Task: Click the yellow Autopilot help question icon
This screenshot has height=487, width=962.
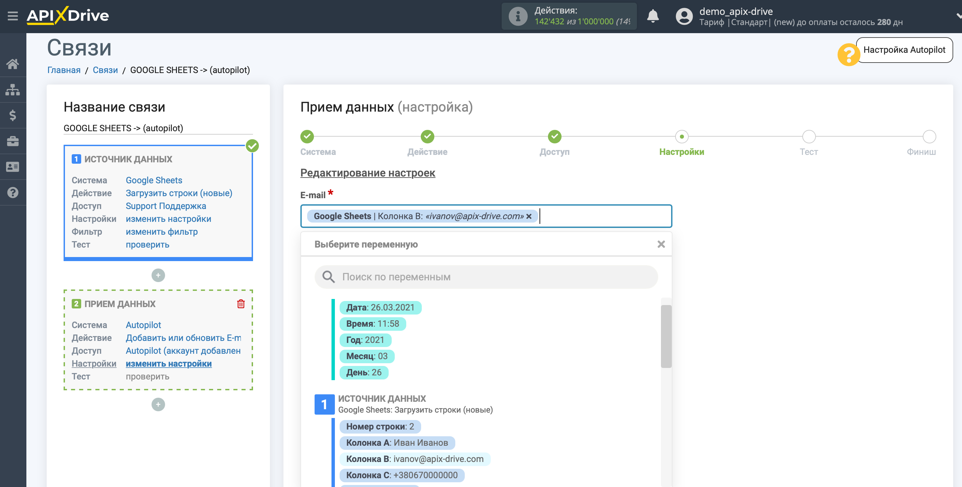Action: click(848, 54)
